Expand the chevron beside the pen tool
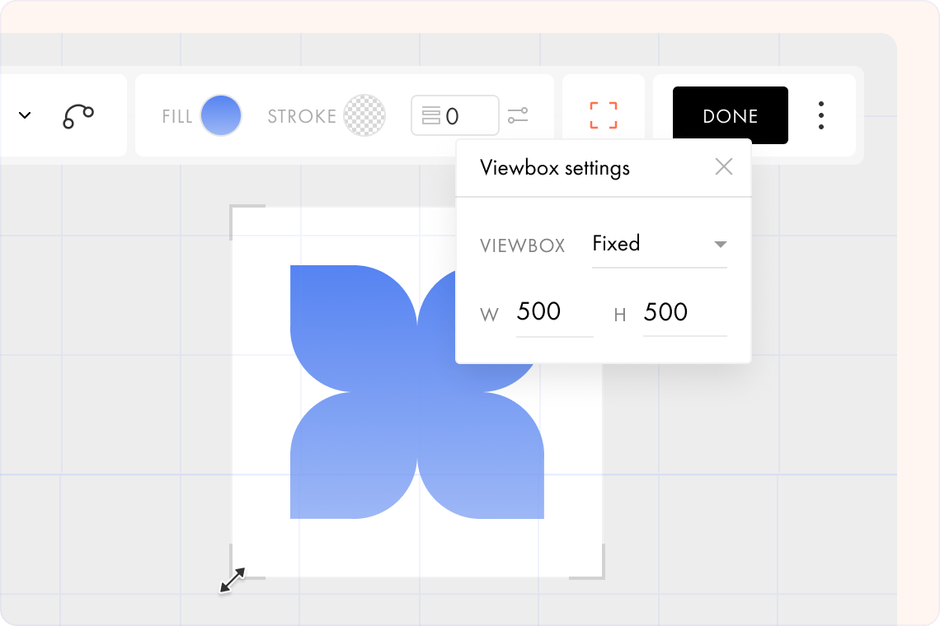 point(24,115)
